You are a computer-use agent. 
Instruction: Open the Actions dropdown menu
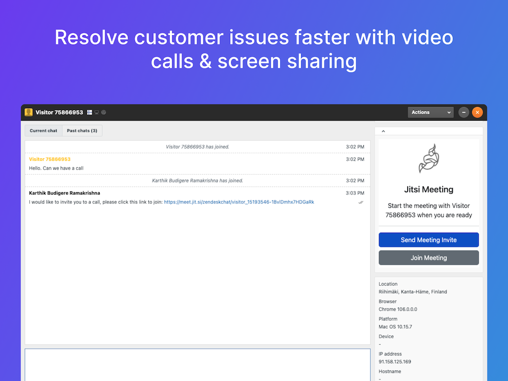tap(431, 113)
